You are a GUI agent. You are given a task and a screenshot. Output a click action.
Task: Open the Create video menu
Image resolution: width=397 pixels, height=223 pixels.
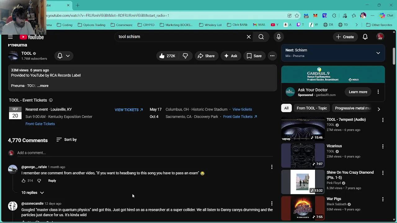tap(345, 37)
